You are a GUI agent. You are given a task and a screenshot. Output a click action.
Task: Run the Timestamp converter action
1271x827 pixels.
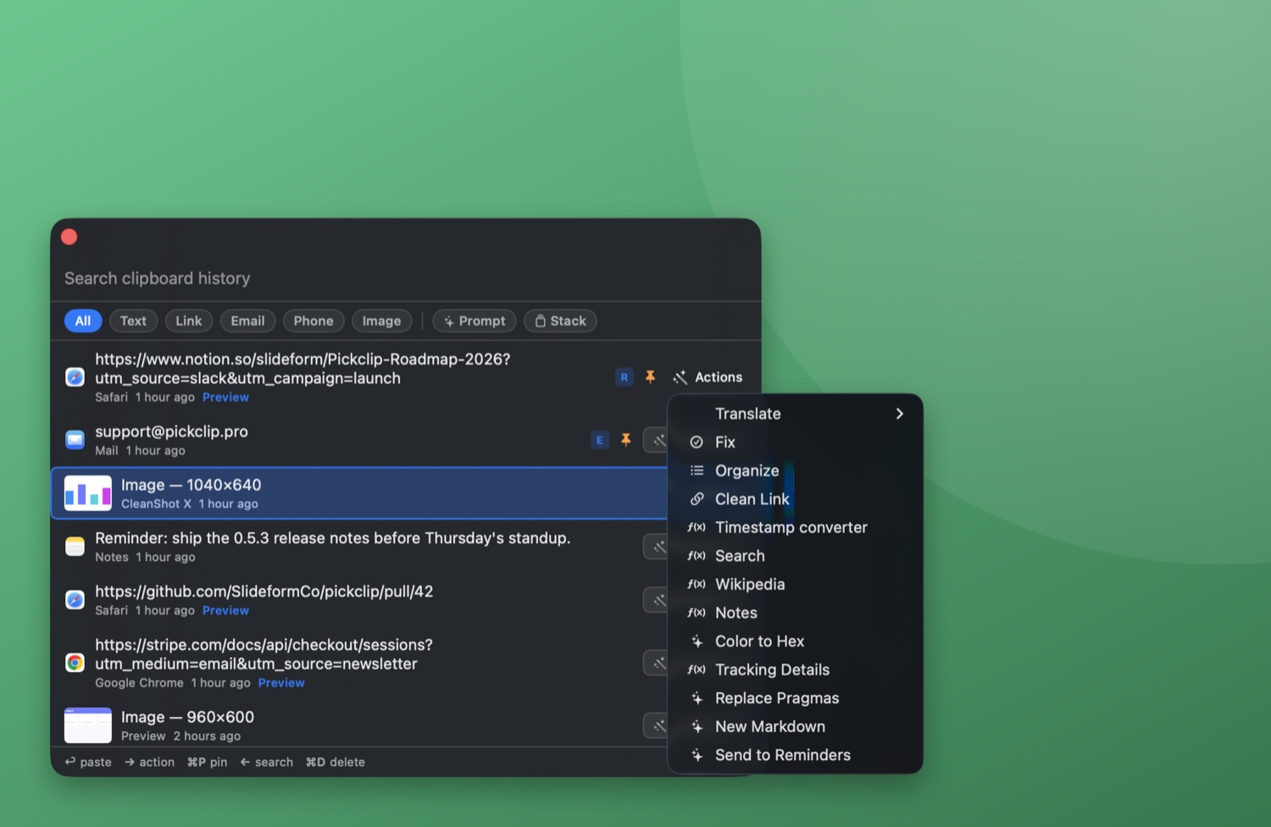click(795, 527)
